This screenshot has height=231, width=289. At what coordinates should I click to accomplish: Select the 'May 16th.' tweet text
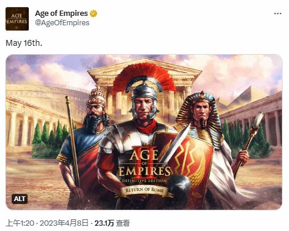(x=24, y=43)
